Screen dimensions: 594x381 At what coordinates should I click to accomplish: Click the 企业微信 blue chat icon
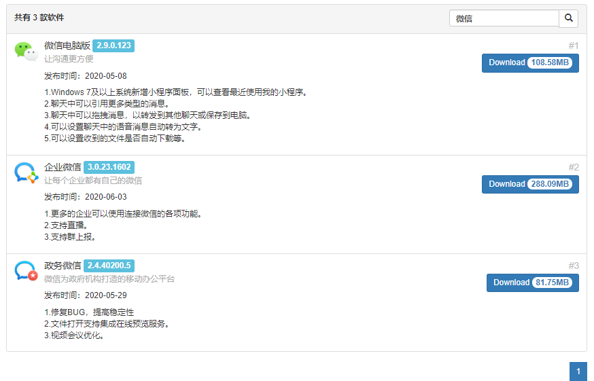tap(26, 173)
